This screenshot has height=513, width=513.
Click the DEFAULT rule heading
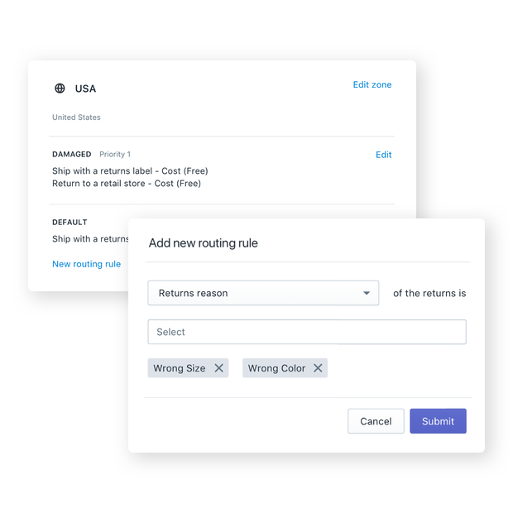(x=70, y=223)
